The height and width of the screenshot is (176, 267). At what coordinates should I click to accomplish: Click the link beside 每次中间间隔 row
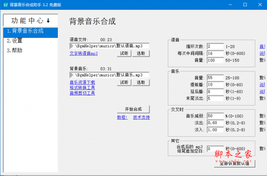[x=263, y=53]
